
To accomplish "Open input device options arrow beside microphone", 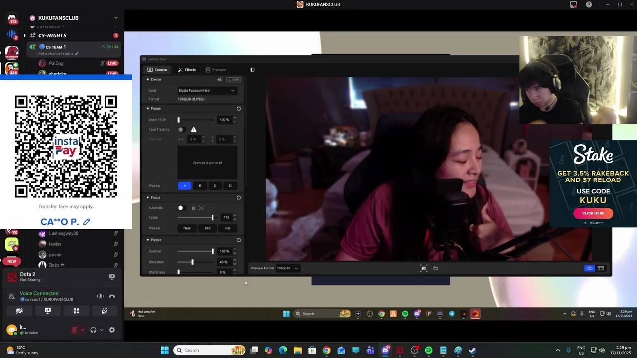I will (x=83, y=330).
